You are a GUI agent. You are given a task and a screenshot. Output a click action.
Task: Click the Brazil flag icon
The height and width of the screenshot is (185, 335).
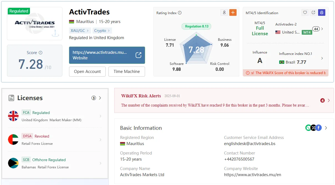282,62
